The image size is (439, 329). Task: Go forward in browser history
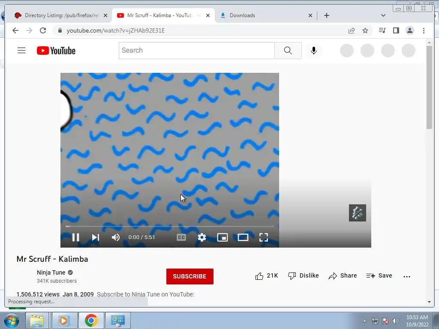click(29, 30)
